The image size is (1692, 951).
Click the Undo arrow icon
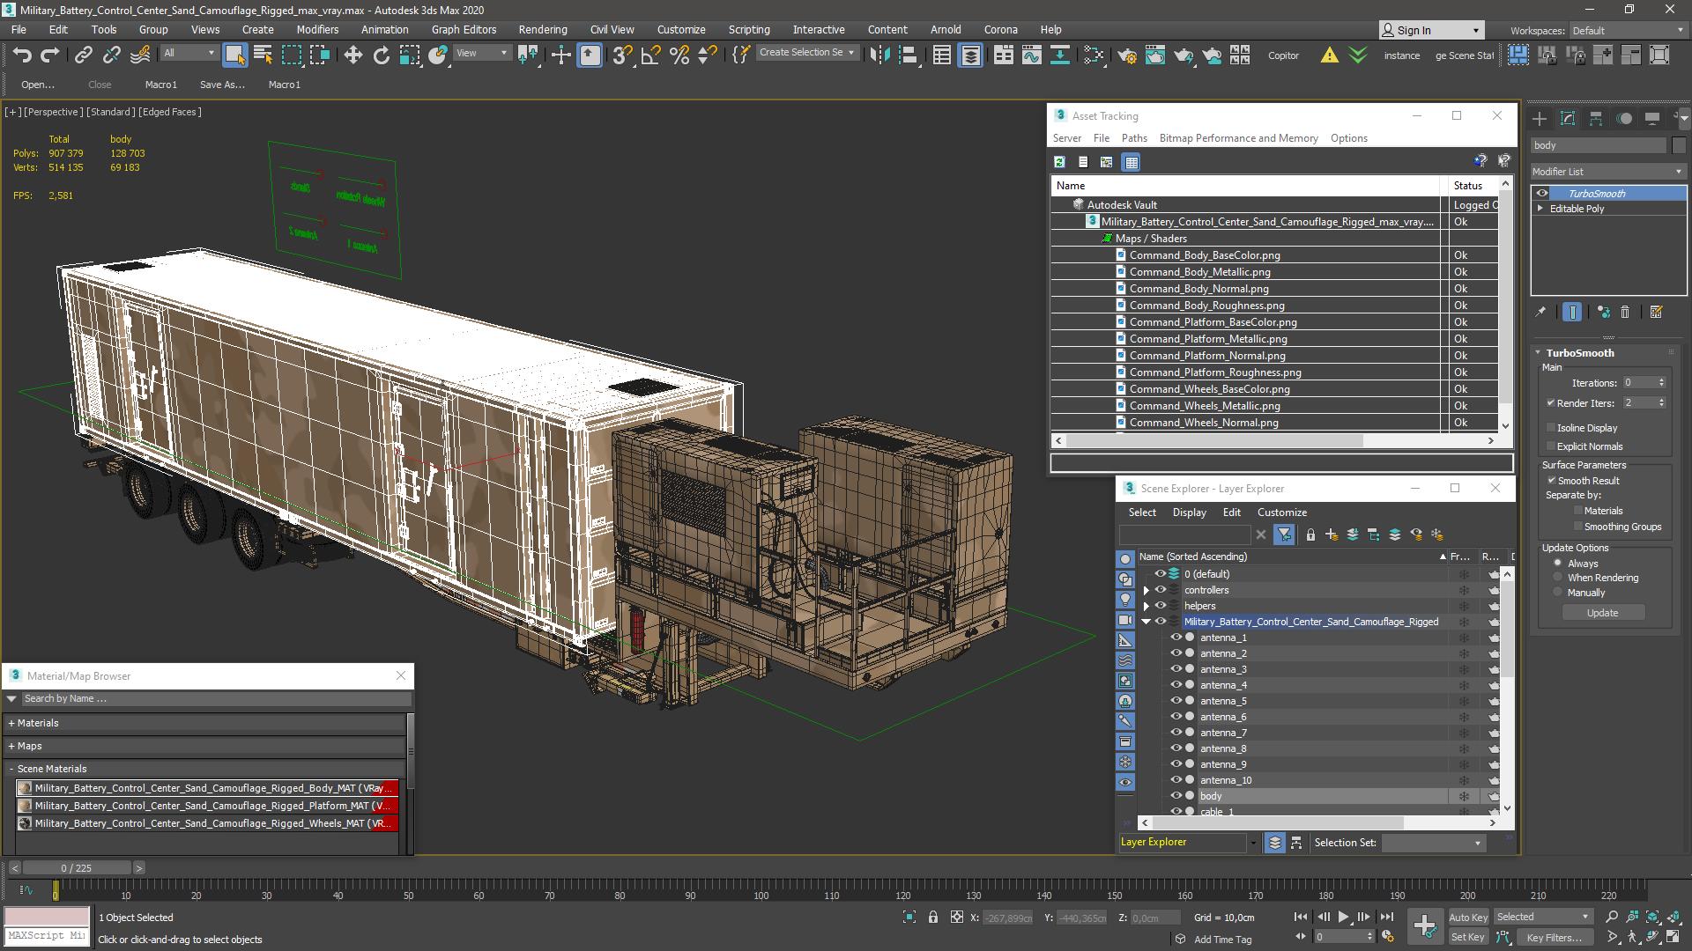[x=22, y=55]
